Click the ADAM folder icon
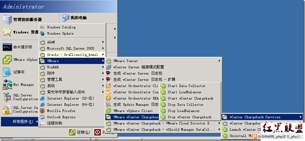Screen dimensions: 305x141 (42, 42)
